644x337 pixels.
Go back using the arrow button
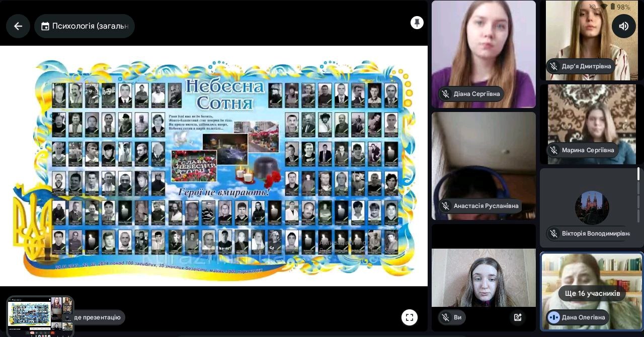(x=18, y=26)
